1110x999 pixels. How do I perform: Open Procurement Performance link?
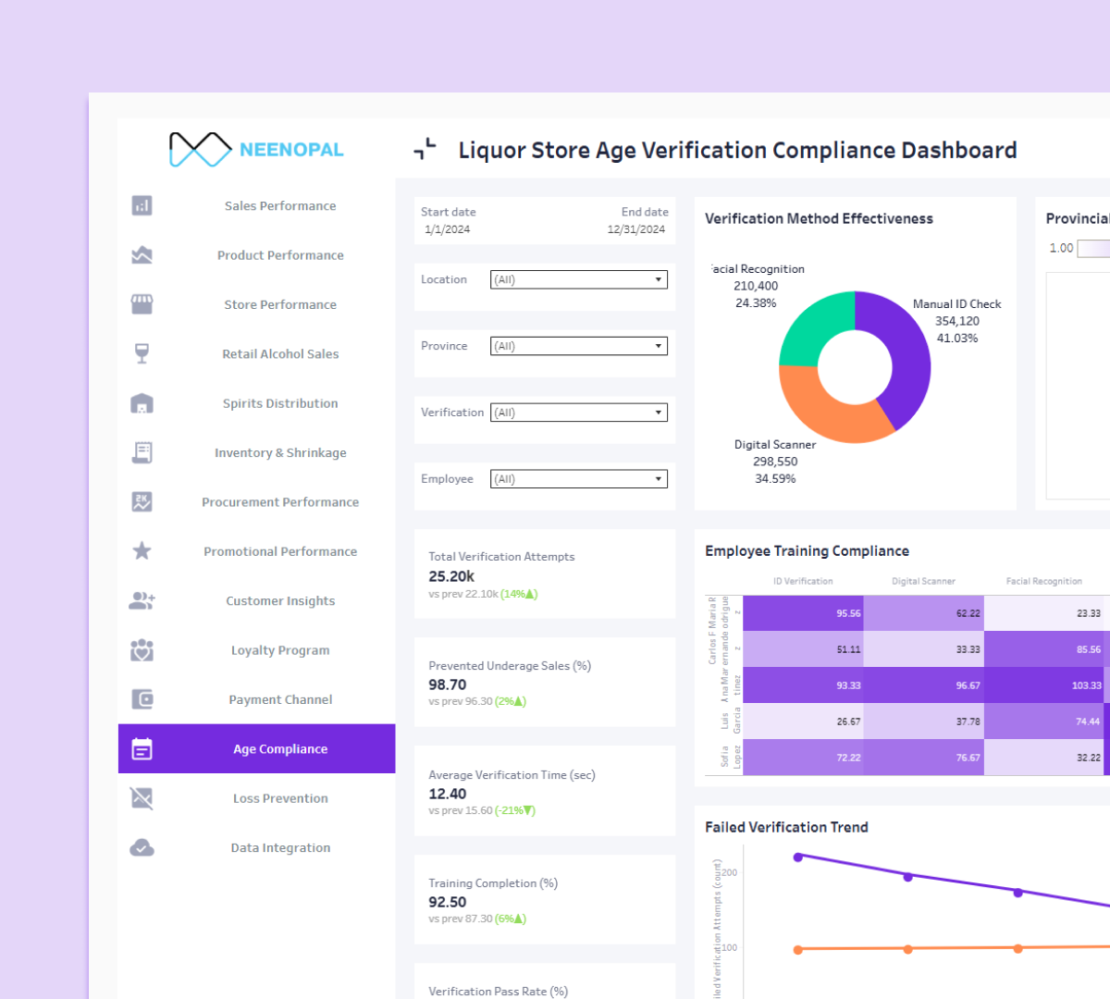[280, 502]
